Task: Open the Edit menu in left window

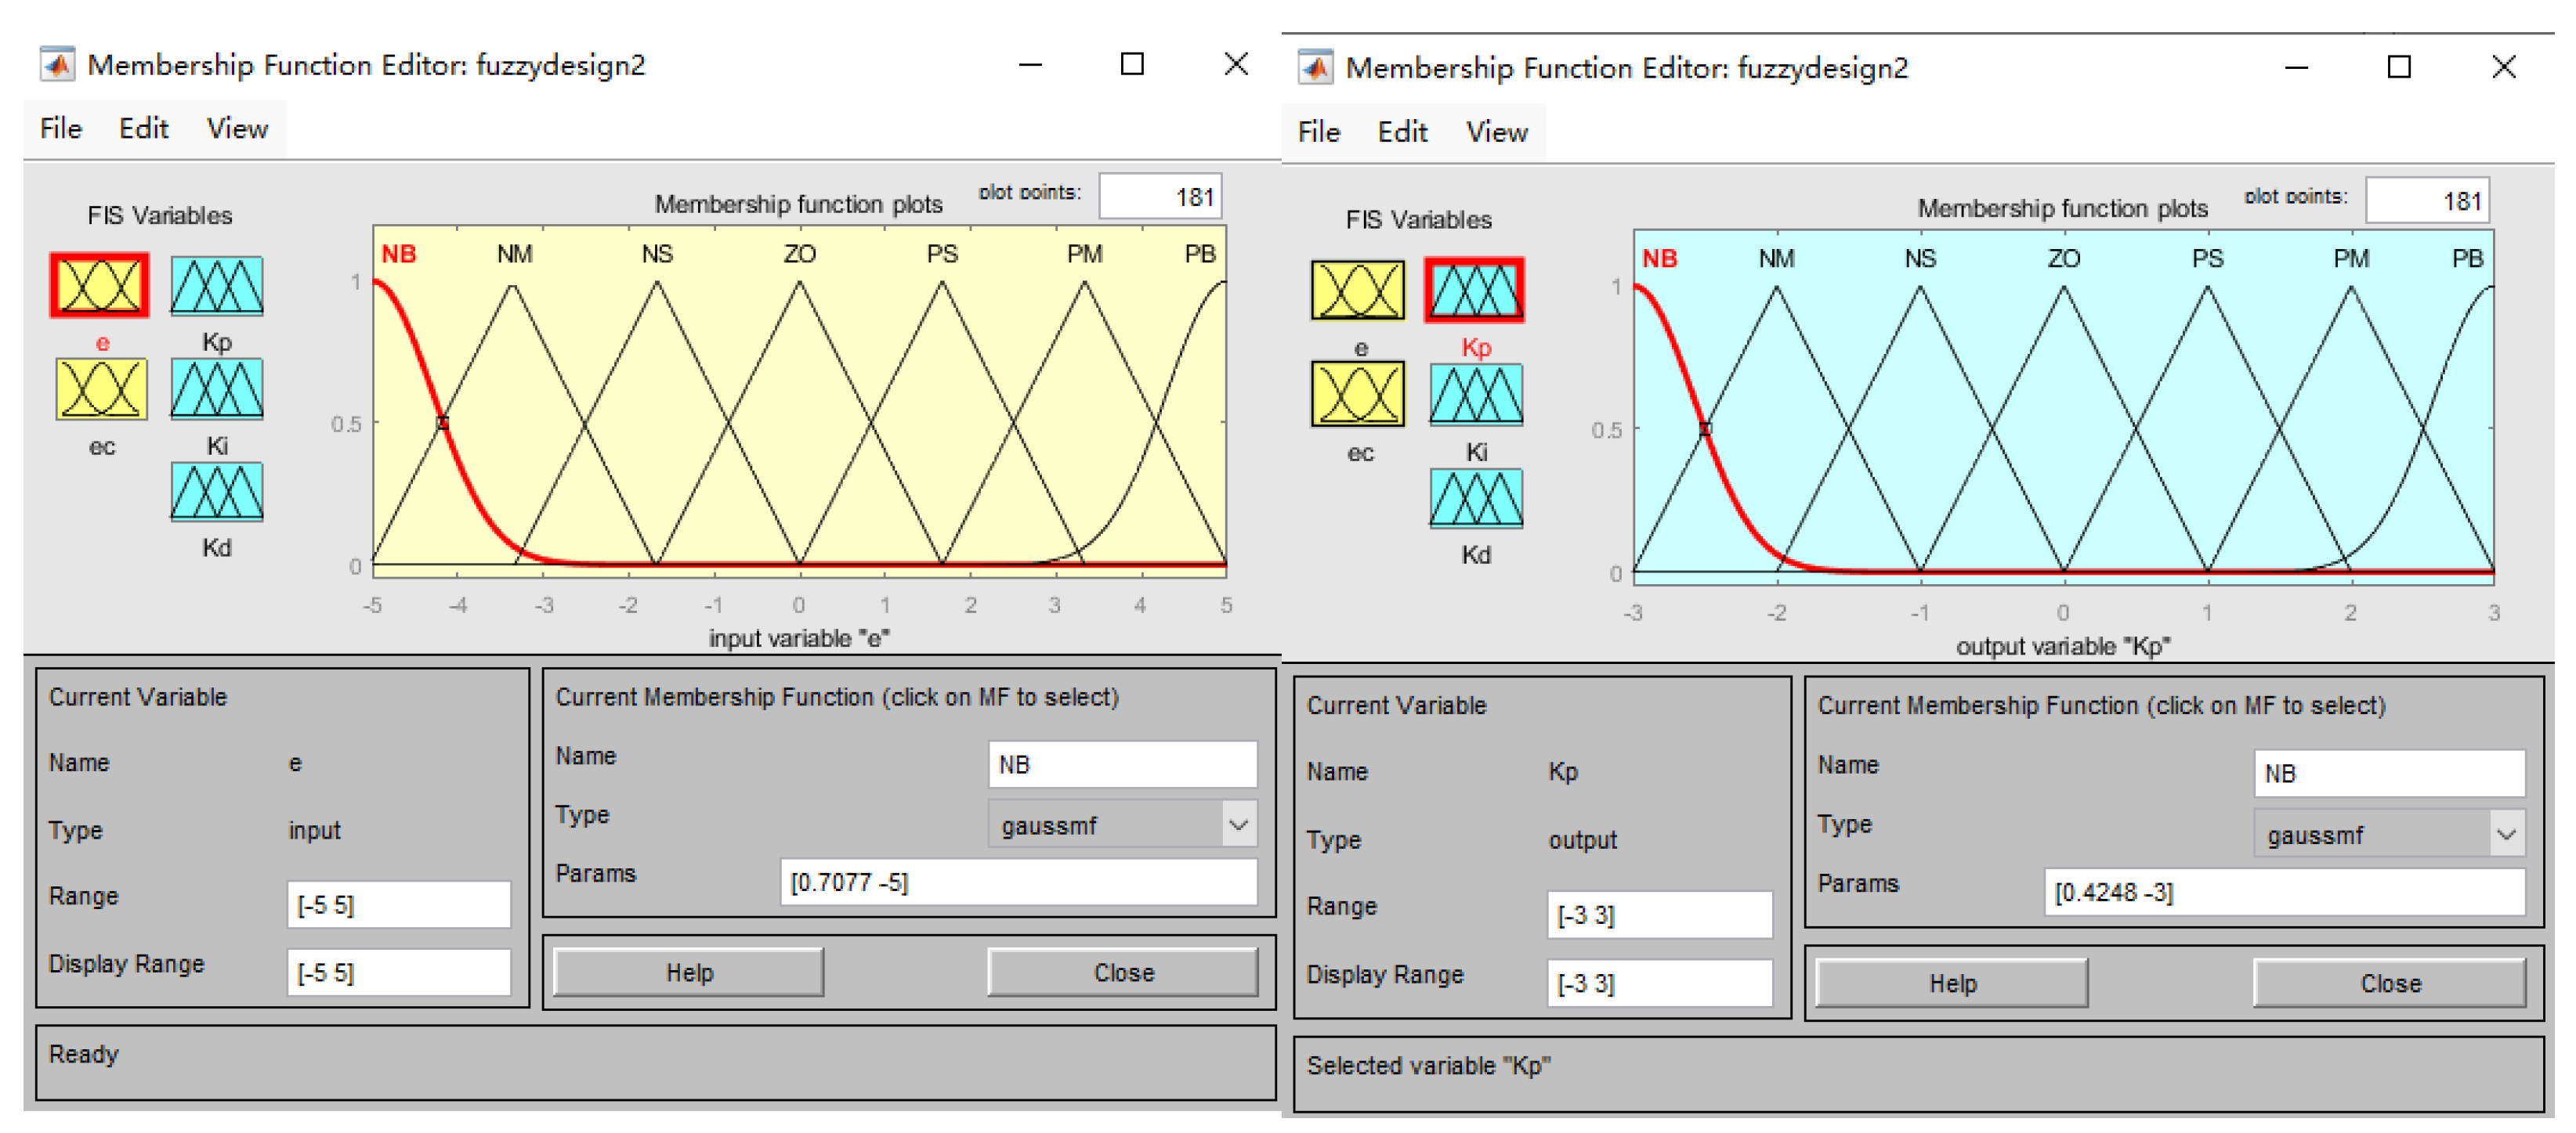Action: point(144,129)
